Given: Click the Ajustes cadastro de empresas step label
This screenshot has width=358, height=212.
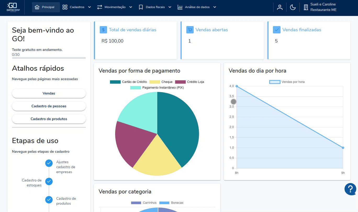Looking at the screenshot, I should pos(66,167).
